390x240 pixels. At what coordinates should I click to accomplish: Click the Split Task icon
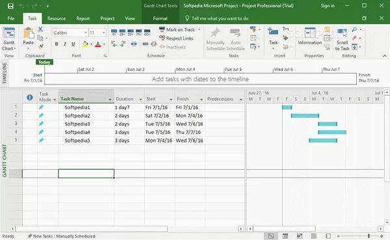tap(134, 44)
